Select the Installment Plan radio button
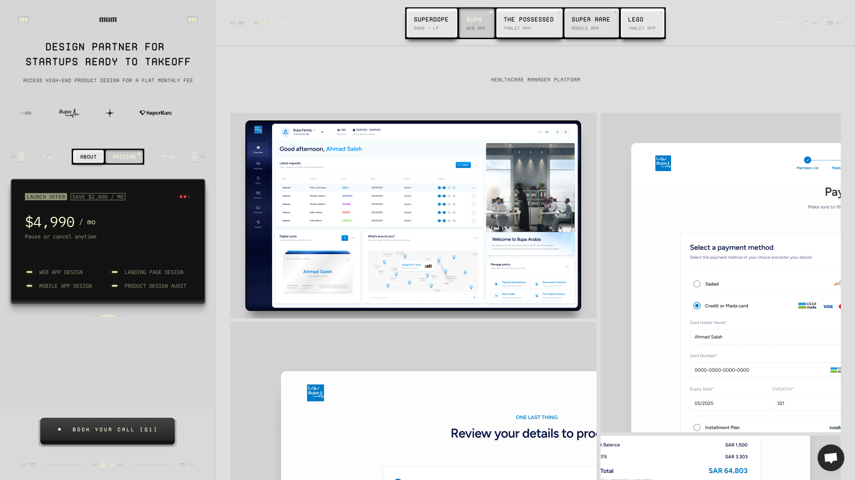This screenshot has height=480, width=855. (x=697, y=428)
